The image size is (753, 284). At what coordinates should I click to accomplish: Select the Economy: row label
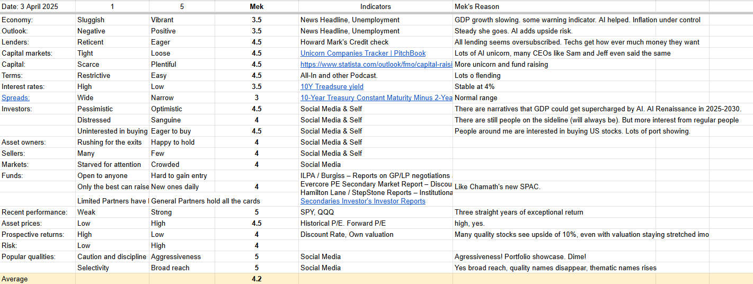pyautogui.click(x=38, y=20)
